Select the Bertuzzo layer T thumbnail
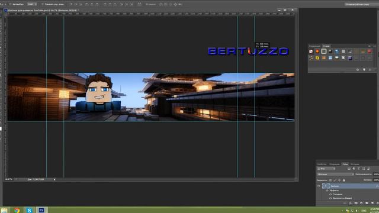The width and height of the screenshot is (379, 213). point(326,186)
